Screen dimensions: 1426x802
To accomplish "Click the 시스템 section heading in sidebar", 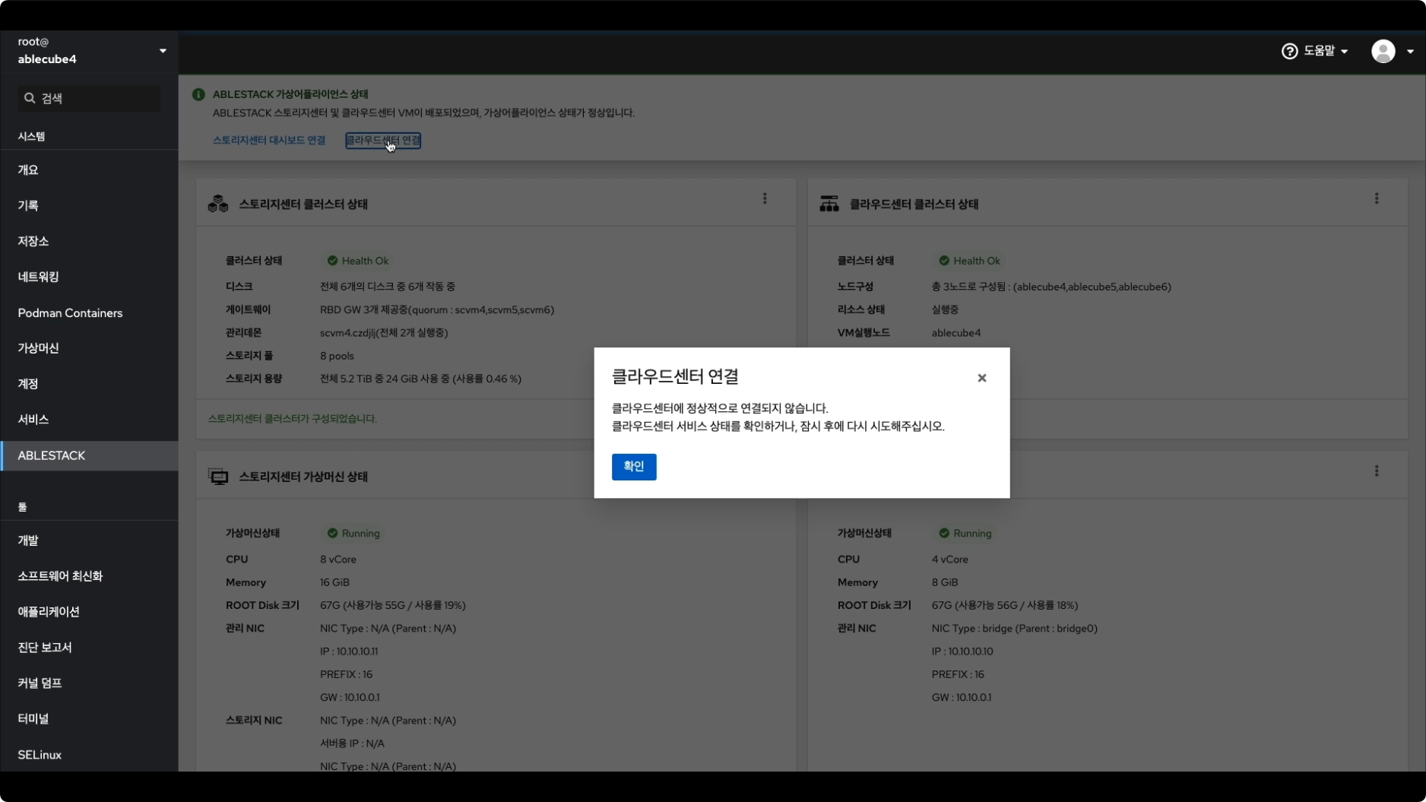I will (x=31, y=136).
